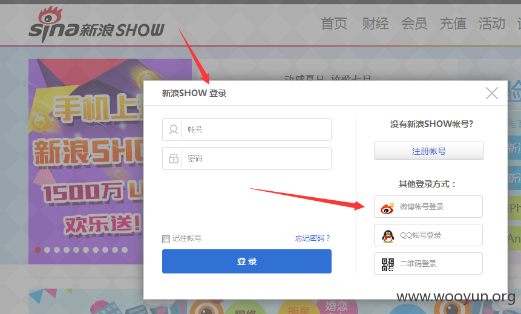Click the Weibo logo icon
This screenshot has height=314, width=521.
click(387, 208)
